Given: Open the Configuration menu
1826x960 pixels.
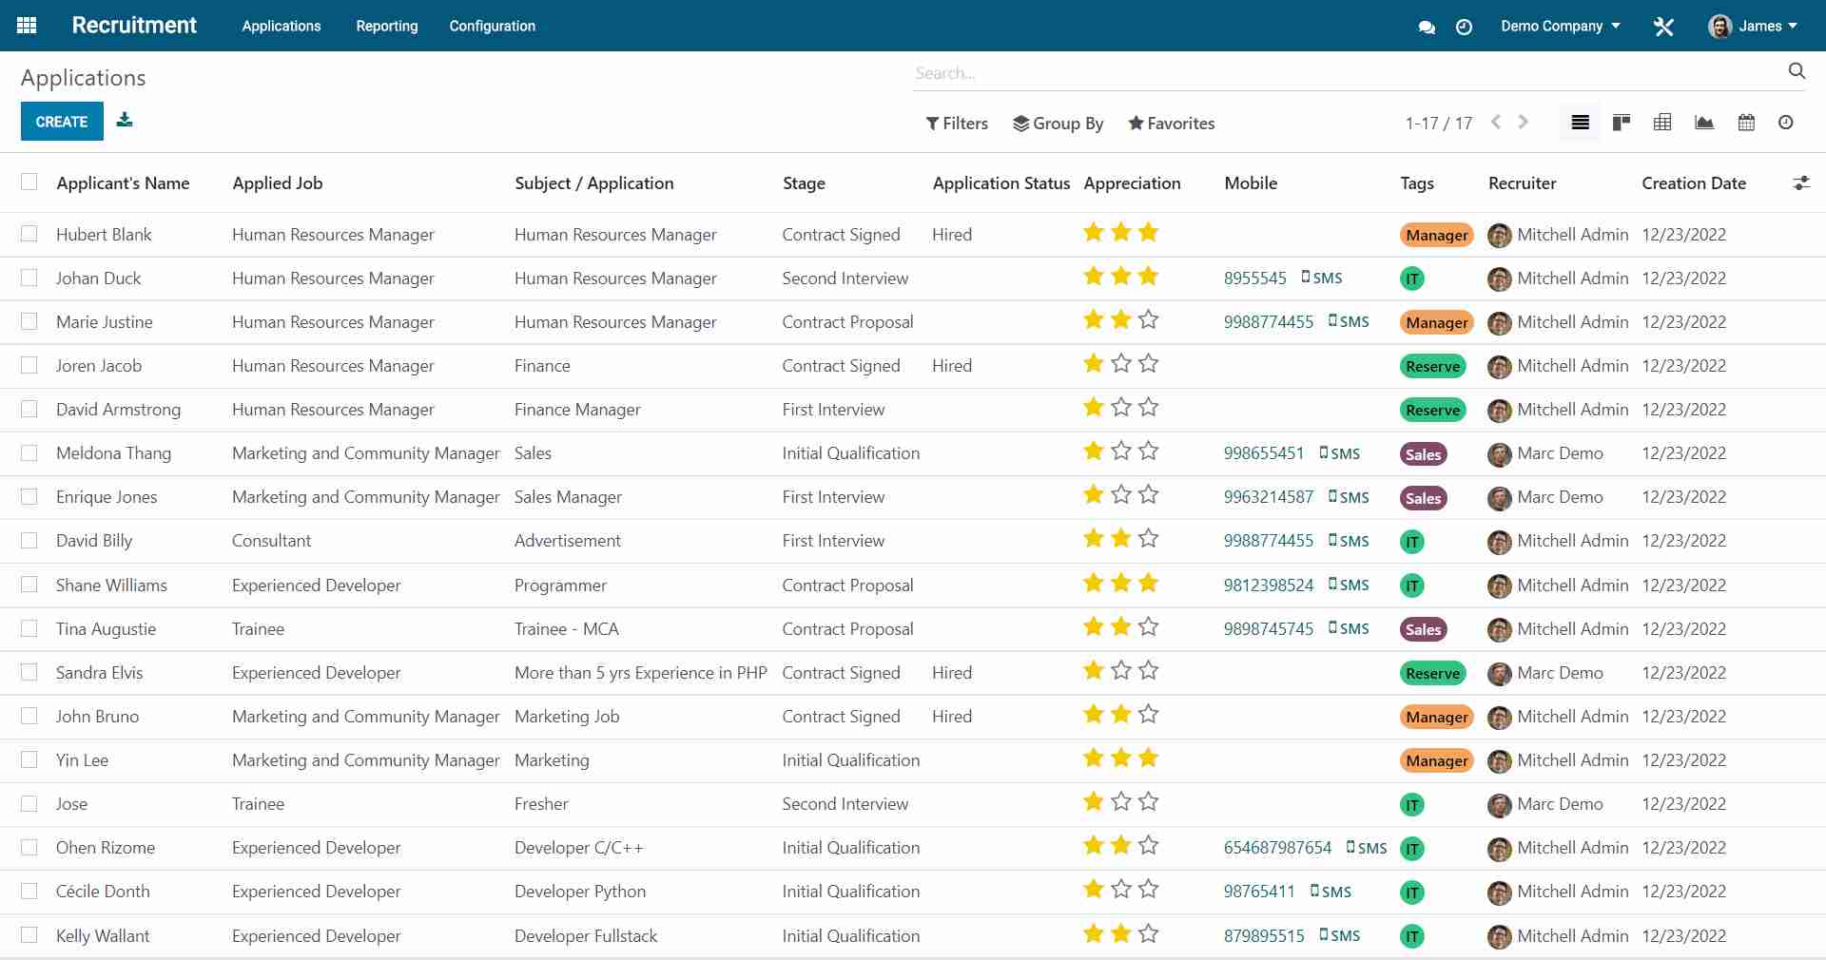Looking at the screenshot, I should pos(493,27).
